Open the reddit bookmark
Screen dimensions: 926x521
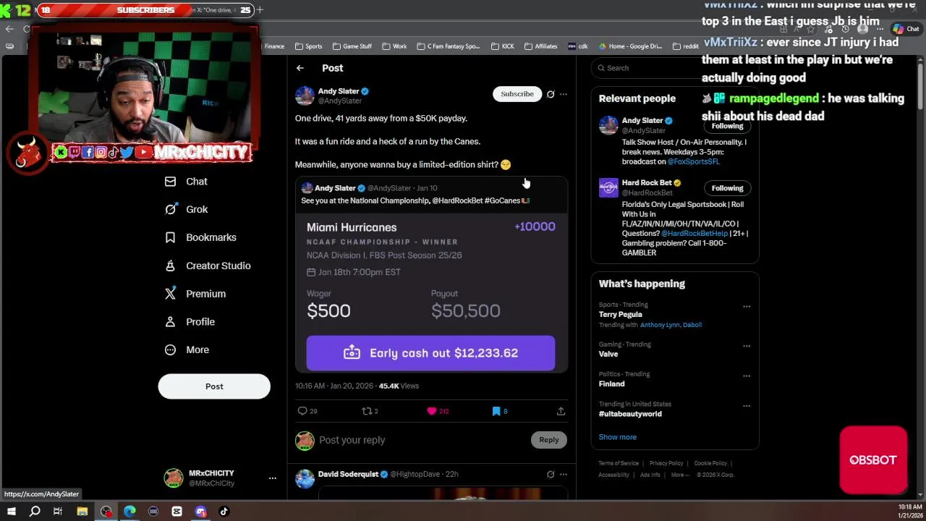click(x=686, y=46)
